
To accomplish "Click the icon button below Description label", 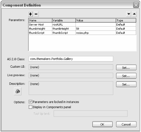I will point(18,91).
